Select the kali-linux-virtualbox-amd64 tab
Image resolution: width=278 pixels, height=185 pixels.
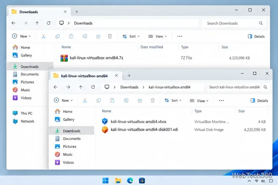click(86, 76)
